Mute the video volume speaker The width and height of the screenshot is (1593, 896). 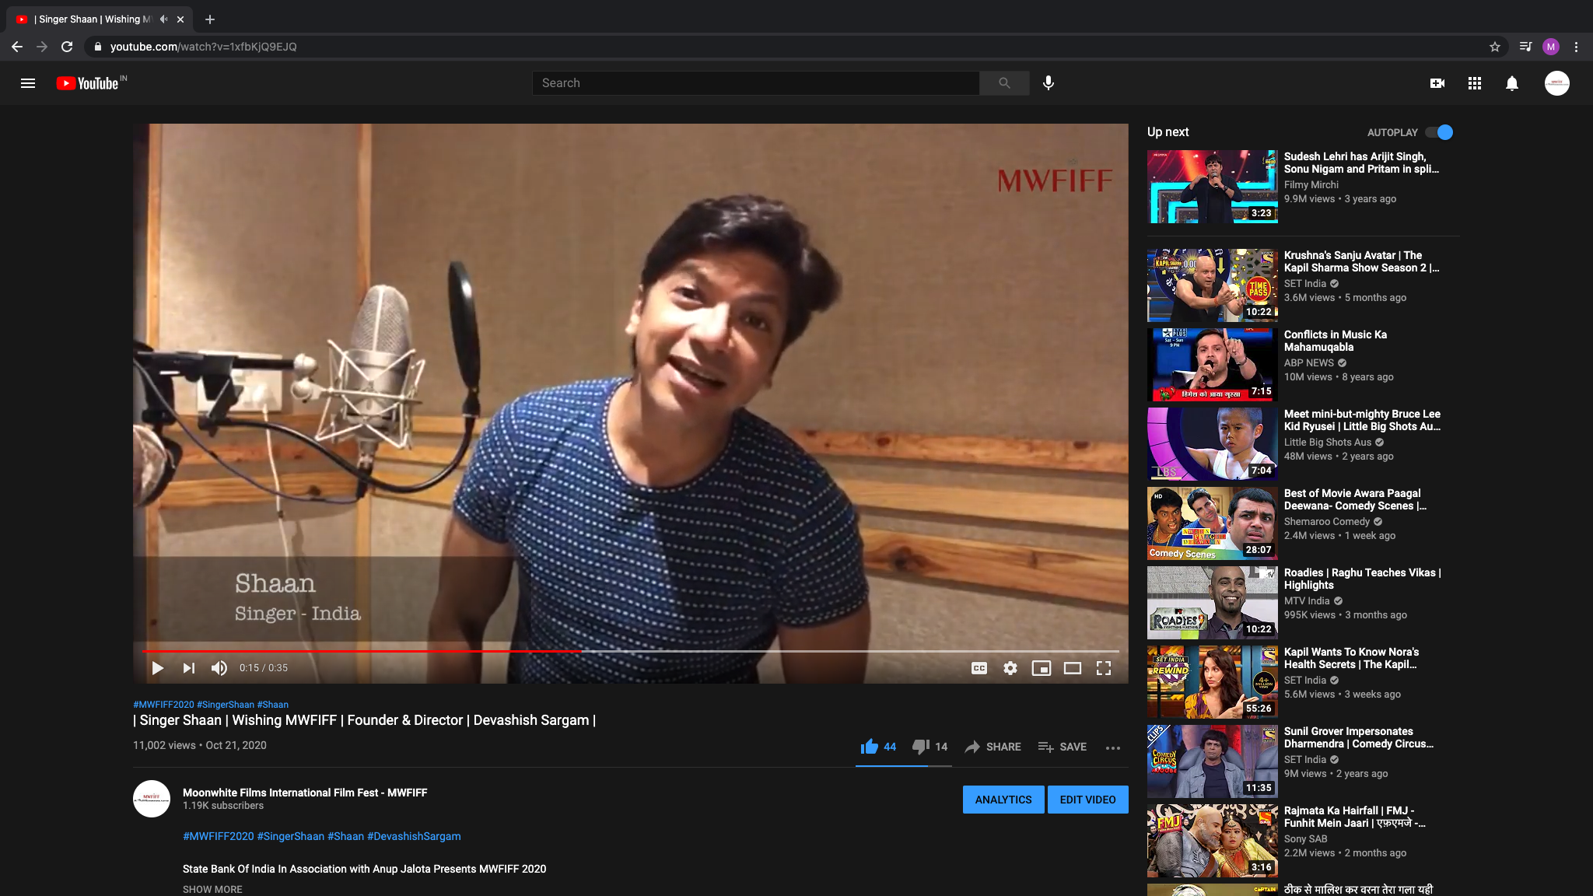pos(219,668)
